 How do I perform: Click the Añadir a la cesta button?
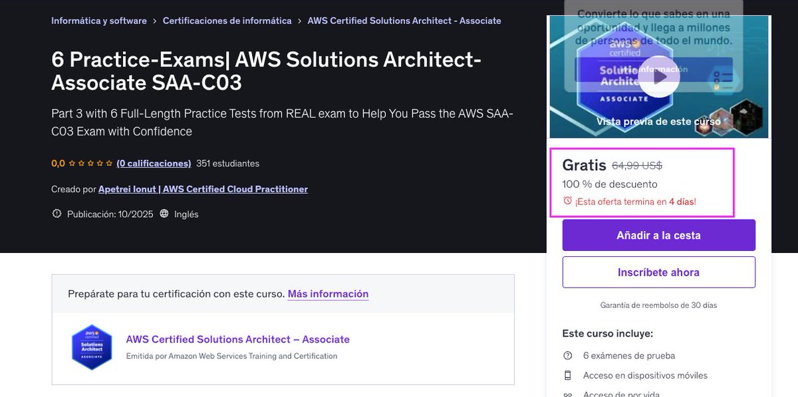coord(659,235)
